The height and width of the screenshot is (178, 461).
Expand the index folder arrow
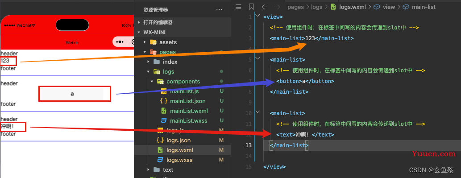tap(148, 62)
